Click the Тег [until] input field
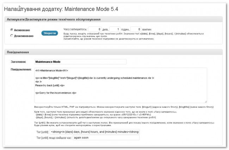The height and width of the screenshot is (150, 229). click(95, 132)
